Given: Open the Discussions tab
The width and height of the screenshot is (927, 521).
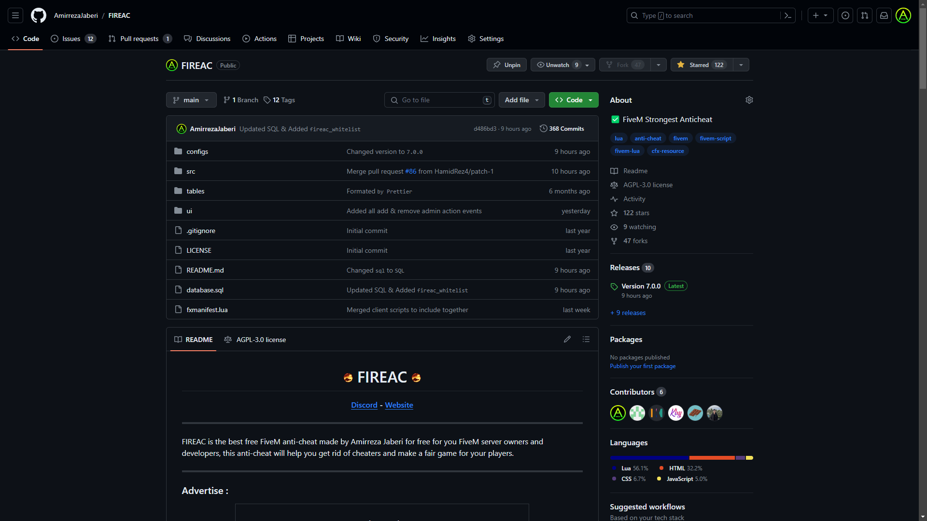Looking at the screenshot, I should click(x=207, y=39).
